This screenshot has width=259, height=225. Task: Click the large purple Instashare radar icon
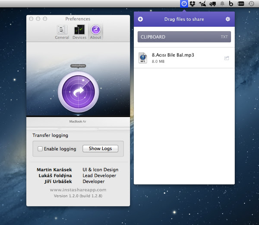tap(78, 92)
